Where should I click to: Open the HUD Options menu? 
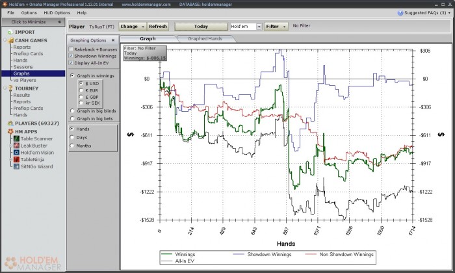[57, 12]
